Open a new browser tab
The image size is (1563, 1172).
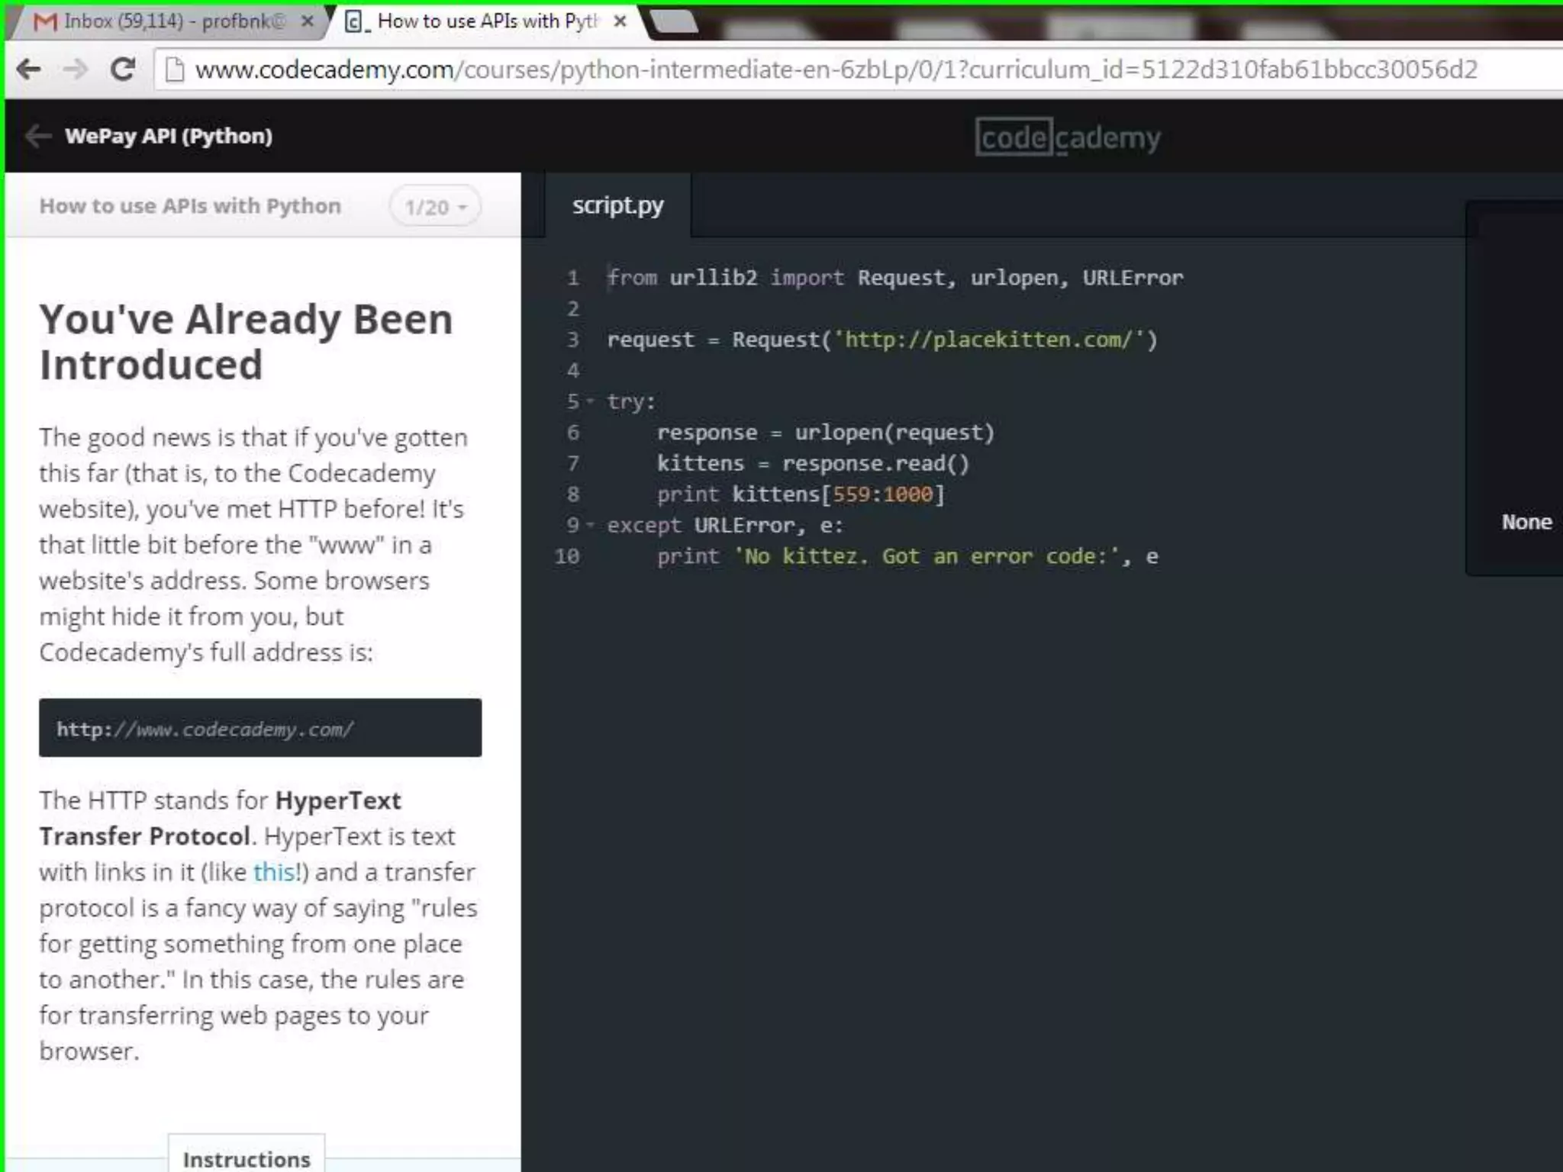(x=673, y=21)
